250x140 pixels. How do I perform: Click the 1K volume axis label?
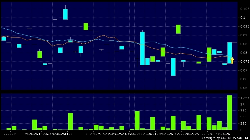pyautogui.click(x=242, y=104)
